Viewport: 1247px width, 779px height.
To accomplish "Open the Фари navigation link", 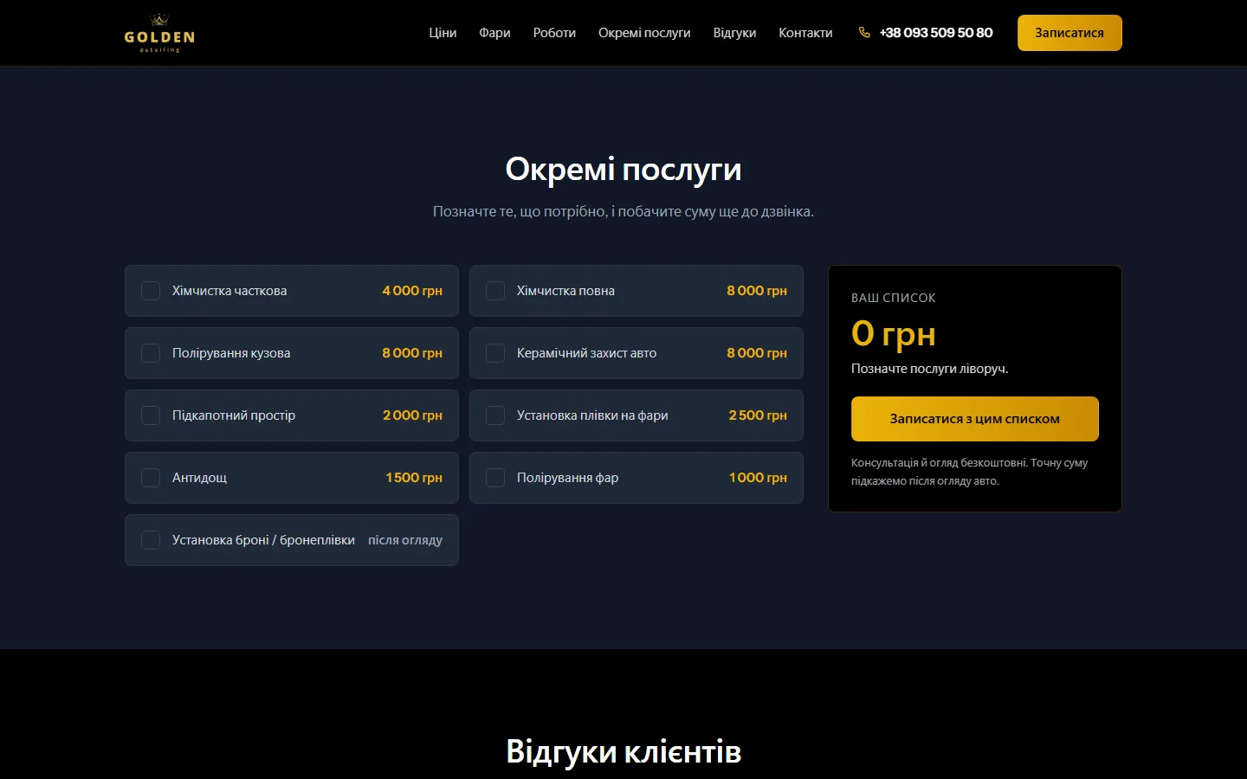I will [494, 33].
